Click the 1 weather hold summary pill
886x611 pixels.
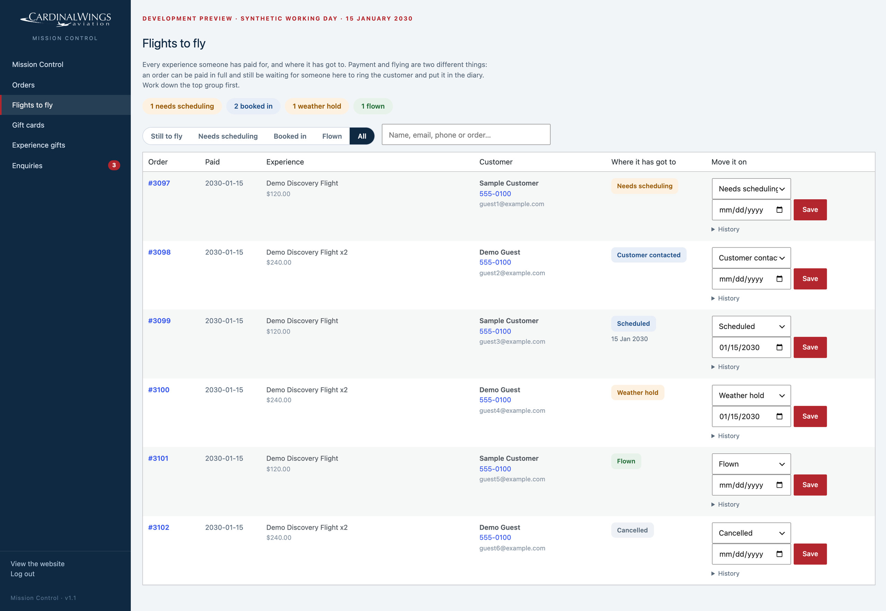(317, 106)
